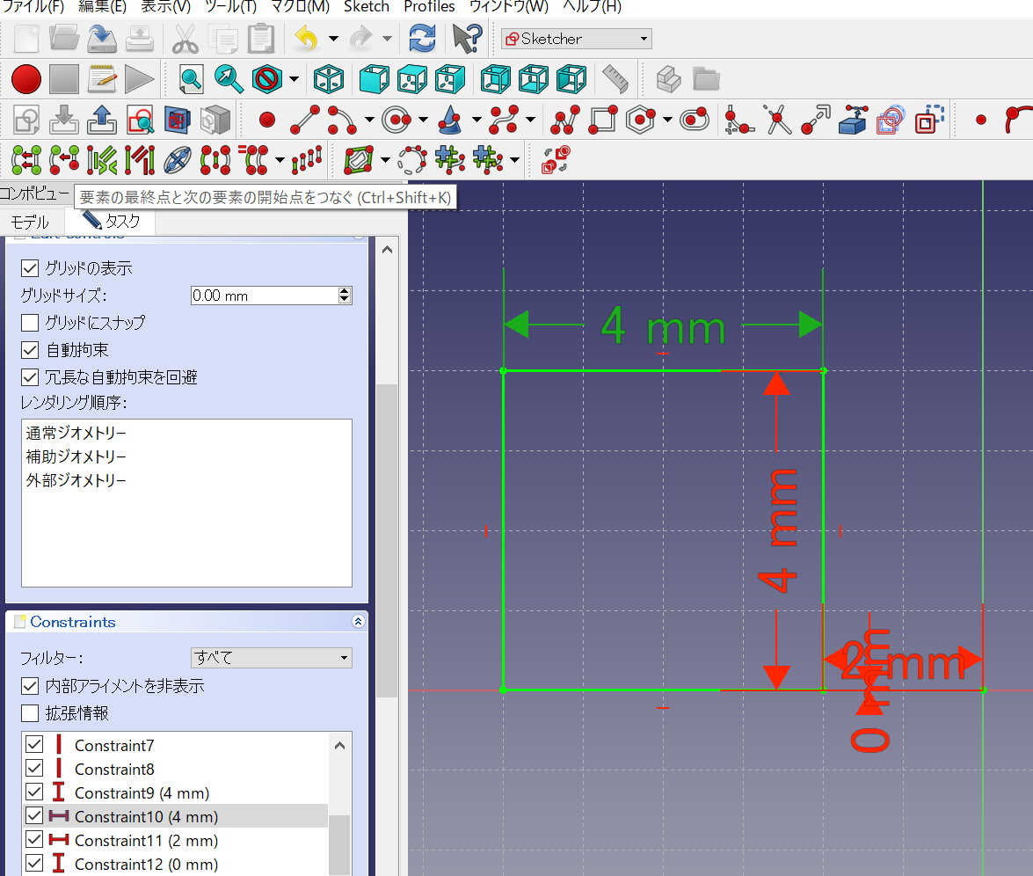Click the 4 mm horizontal dimension in sketch
Screen dimensions: 1033x876
pyautogui.click(x=663, y=325)
